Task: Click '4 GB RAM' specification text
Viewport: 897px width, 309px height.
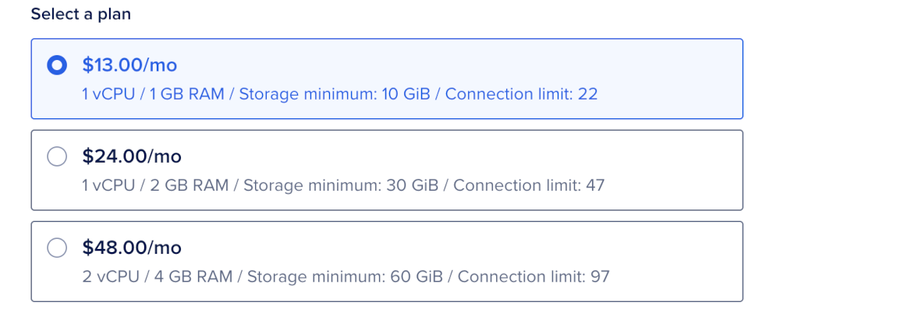Action: pyautogui.click(x=193, y=277)
